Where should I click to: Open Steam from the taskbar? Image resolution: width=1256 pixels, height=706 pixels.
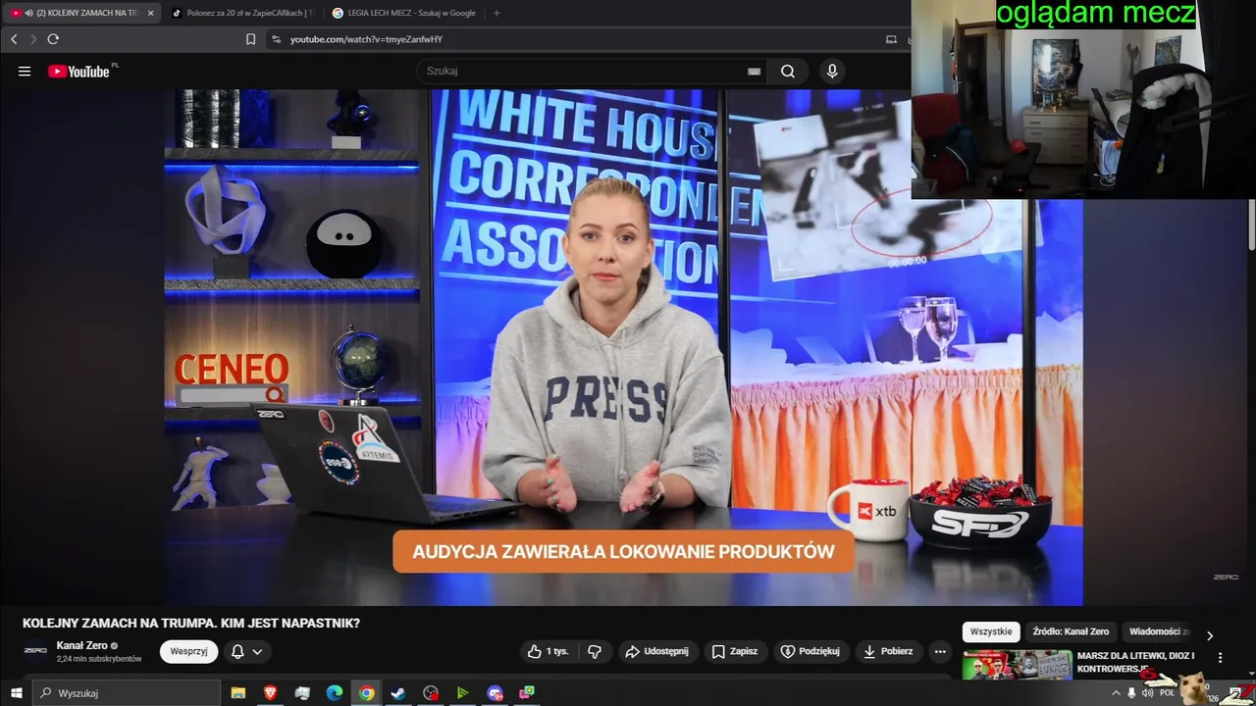[398, 693]
